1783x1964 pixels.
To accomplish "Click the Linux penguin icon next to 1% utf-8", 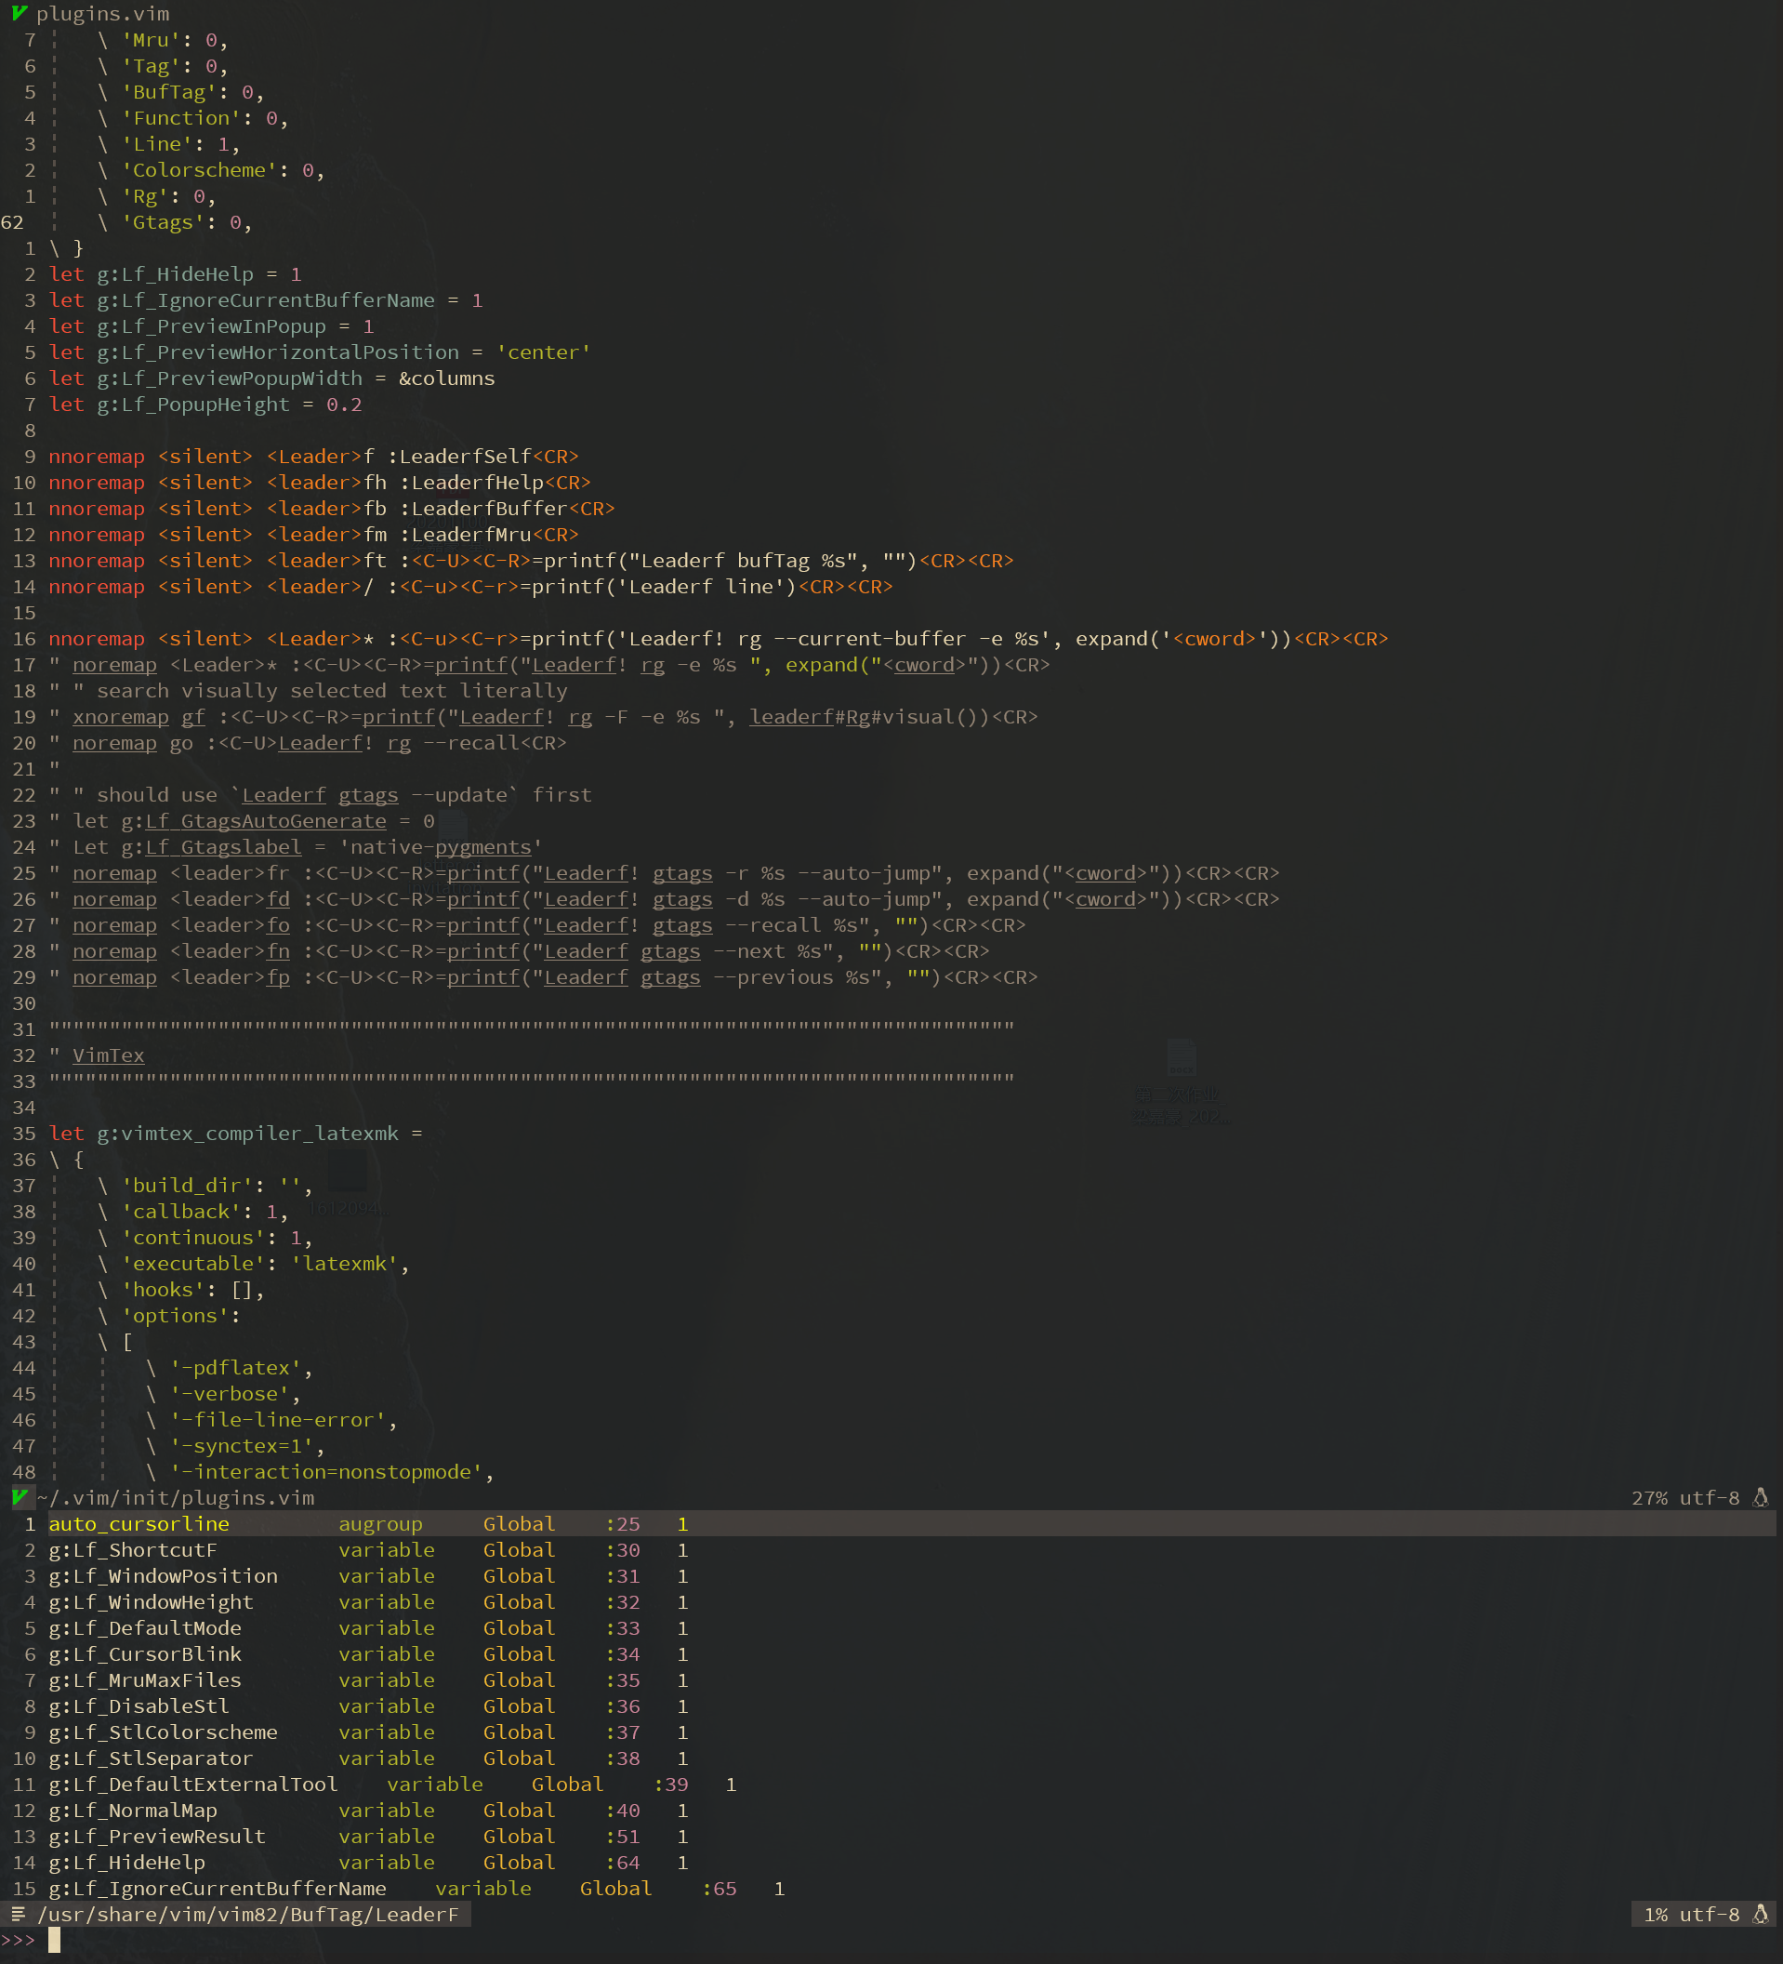I will point(1761,1915).
